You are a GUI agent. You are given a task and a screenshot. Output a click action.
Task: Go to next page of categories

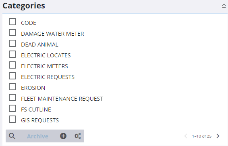218,136
